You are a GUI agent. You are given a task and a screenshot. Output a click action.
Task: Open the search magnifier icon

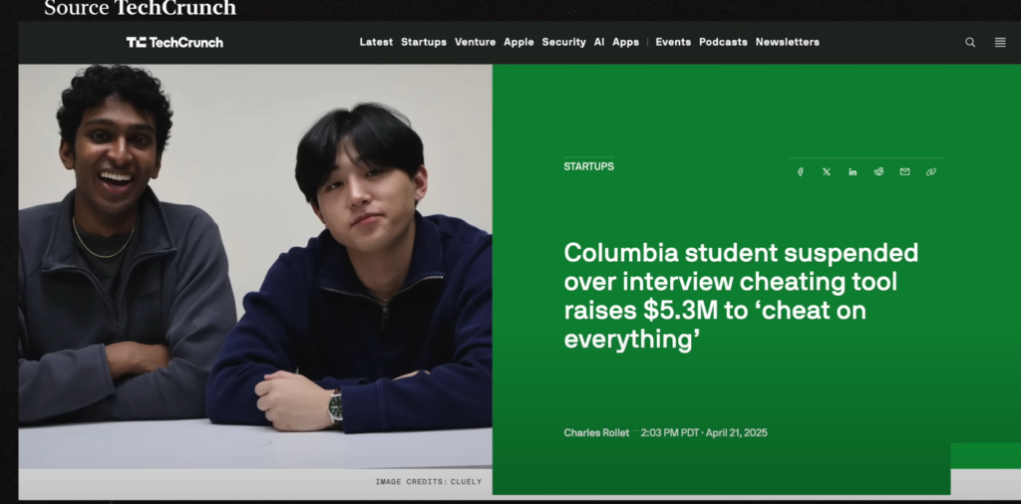(970, 42)
